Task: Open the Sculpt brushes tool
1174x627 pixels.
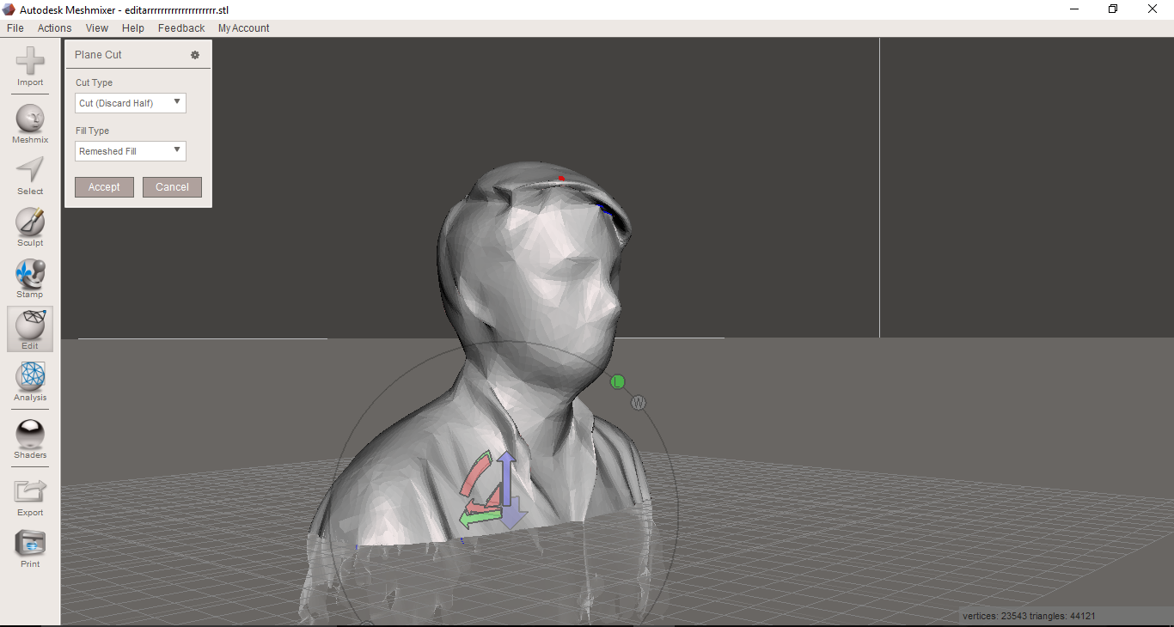Action: 30,227
